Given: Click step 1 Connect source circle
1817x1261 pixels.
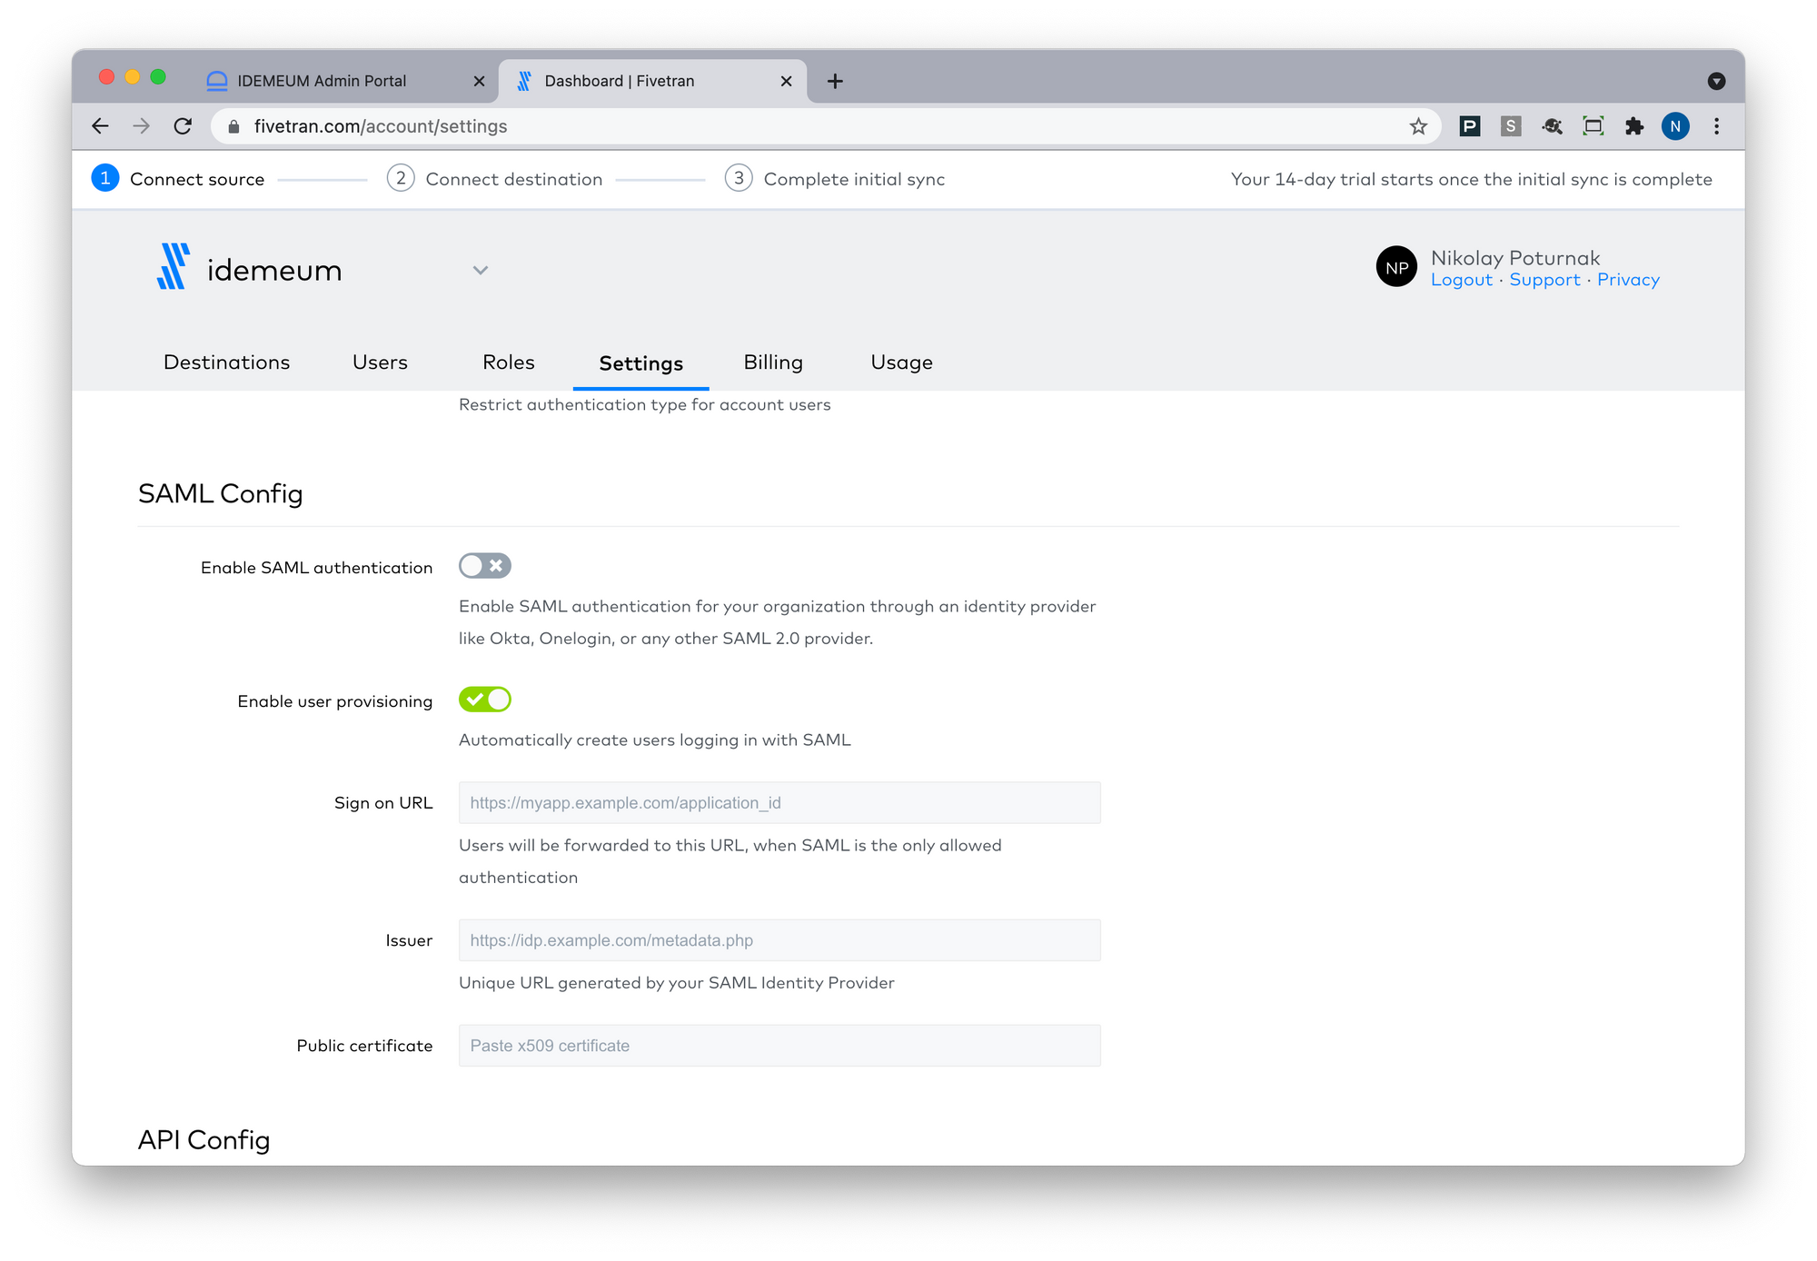Looking at the screenshot, I should (105, 178).
